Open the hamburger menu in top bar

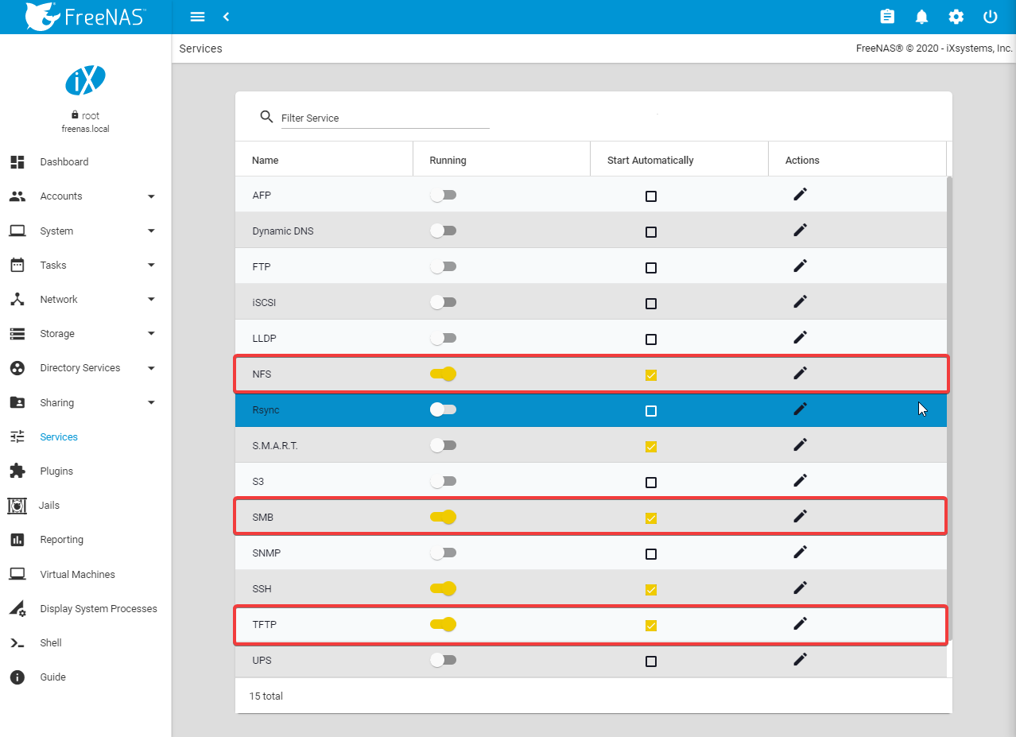[198, 17]
